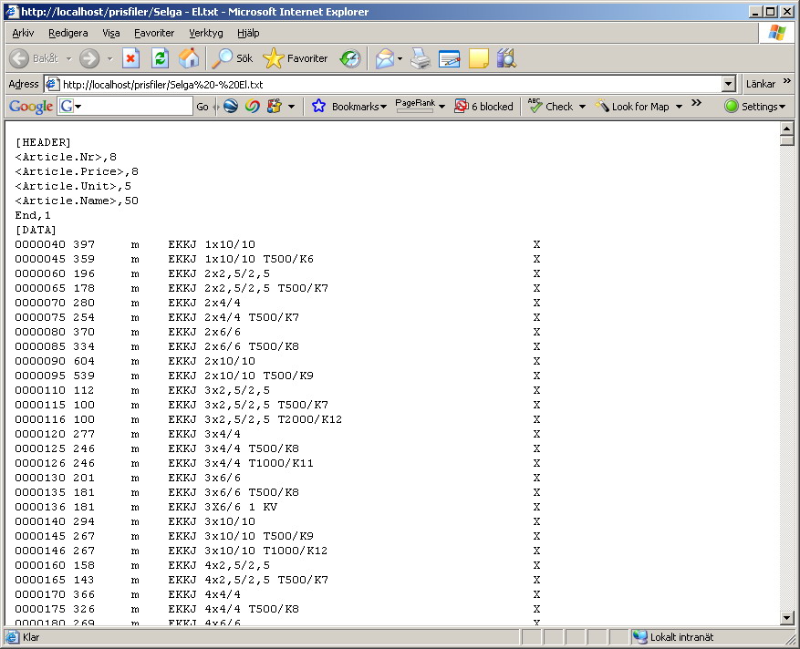800x649 pixels.
Task: Click the Klar status text
Action: pyautogui.click(x=31, y=637)
